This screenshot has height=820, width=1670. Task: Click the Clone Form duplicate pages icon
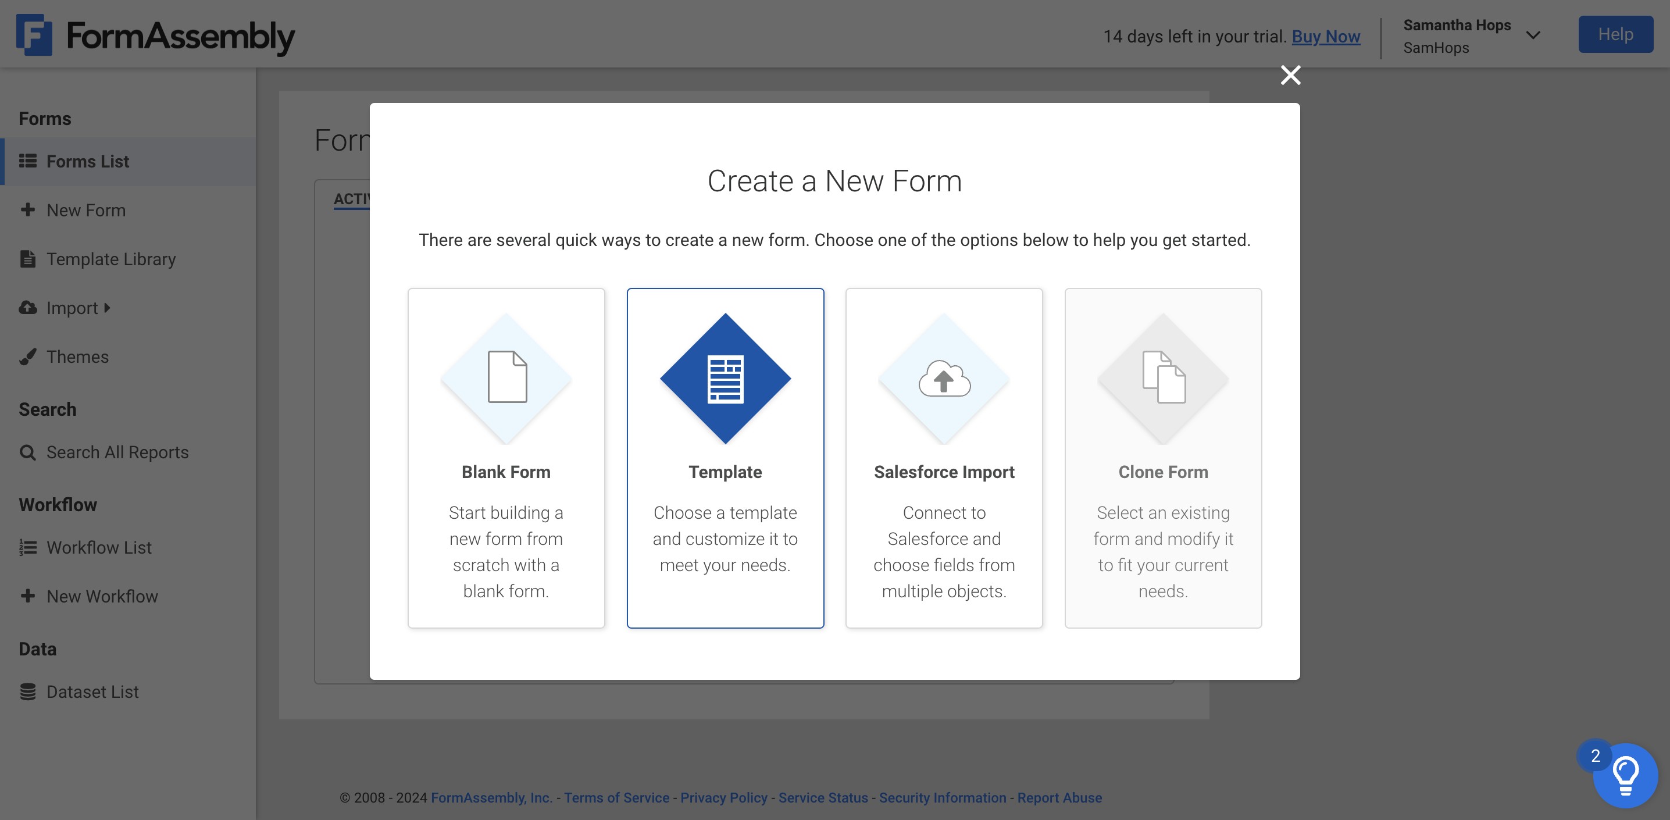coord(1164,377)
